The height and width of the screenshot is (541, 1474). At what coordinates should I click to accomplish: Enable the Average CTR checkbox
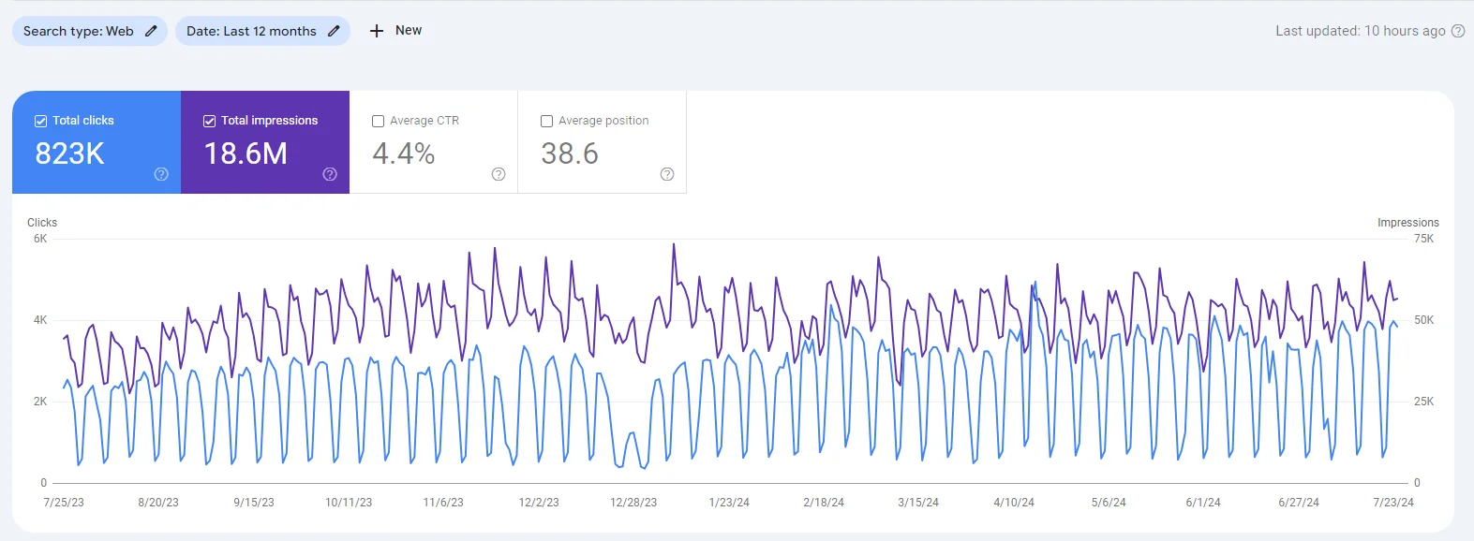click(378, 121)
